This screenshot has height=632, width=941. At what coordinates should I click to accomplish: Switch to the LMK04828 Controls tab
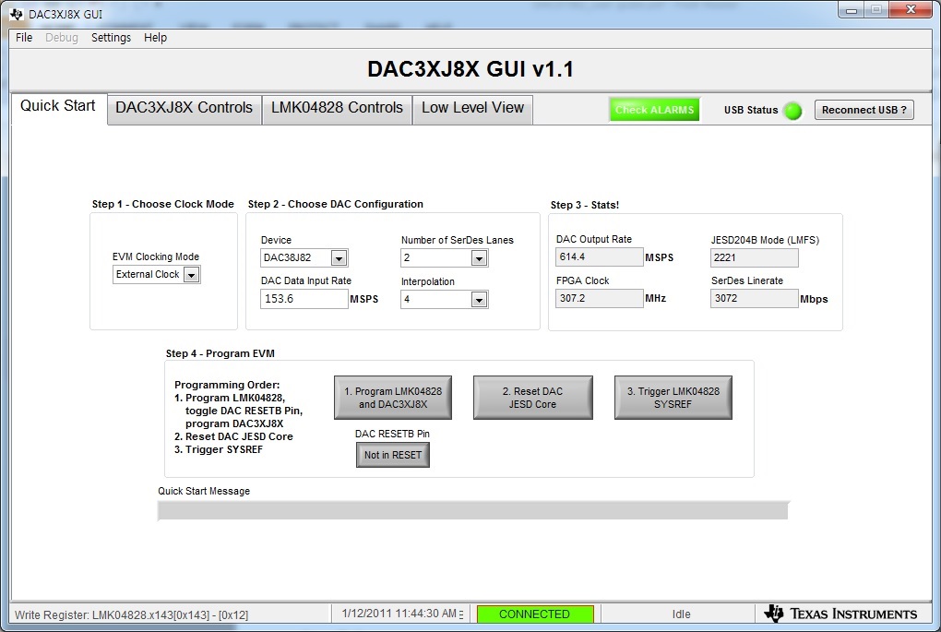pyautogui.click(x=337, y=108)
